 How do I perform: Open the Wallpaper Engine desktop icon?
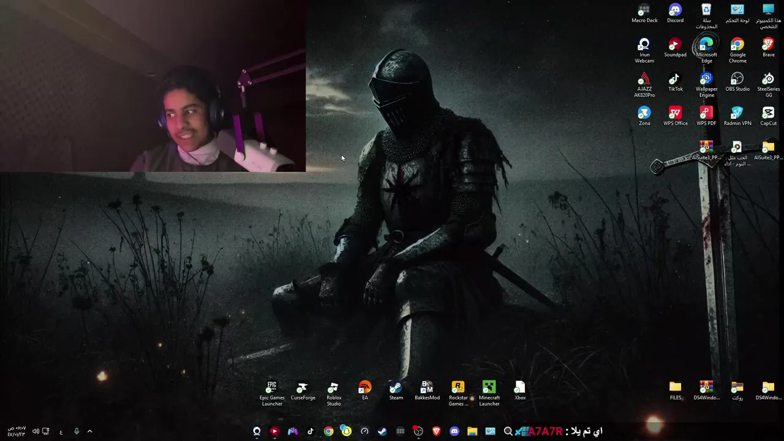pos(706,85)
